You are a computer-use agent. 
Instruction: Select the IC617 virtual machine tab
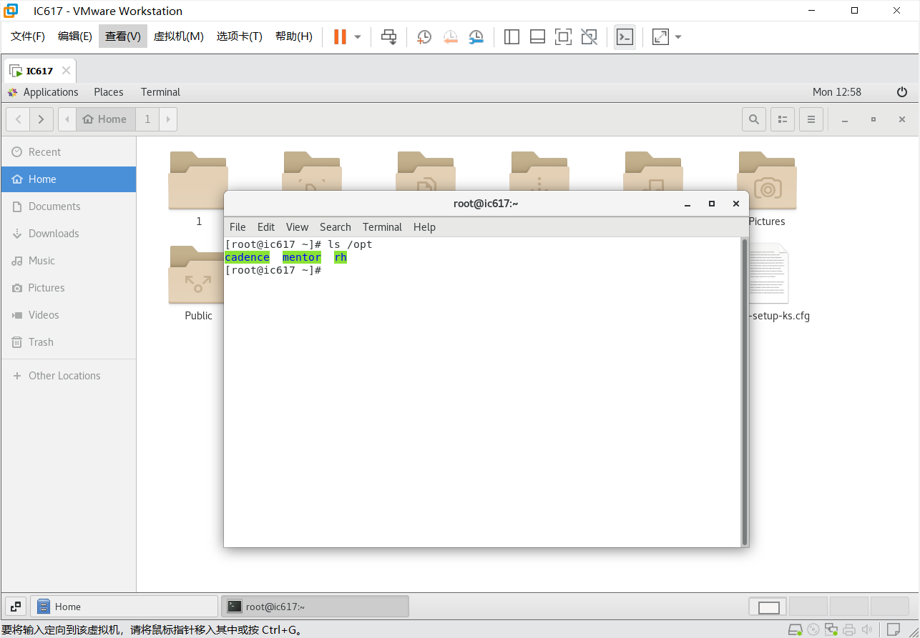pyautogui.click(x=40, y=71)
